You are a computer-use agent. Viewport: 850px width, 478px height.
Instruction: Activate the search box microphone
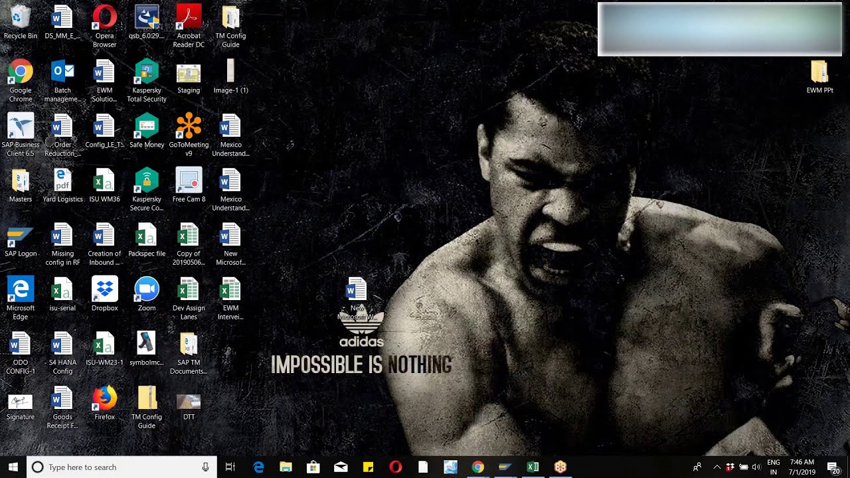point(206,467)
